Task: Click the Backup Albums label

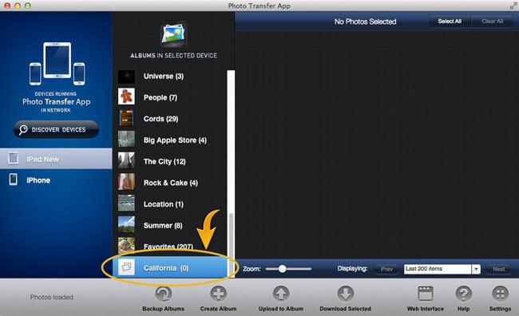Action: [163, 309]
